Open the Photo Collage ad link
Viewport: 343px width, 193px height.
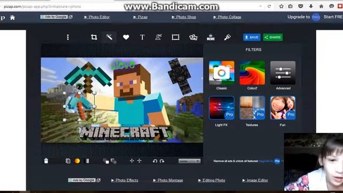[227, 17]
